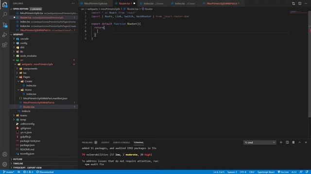Screen dimensions: 311x174
Task: Open the Manage gear icon
Action: pos(4,164)
